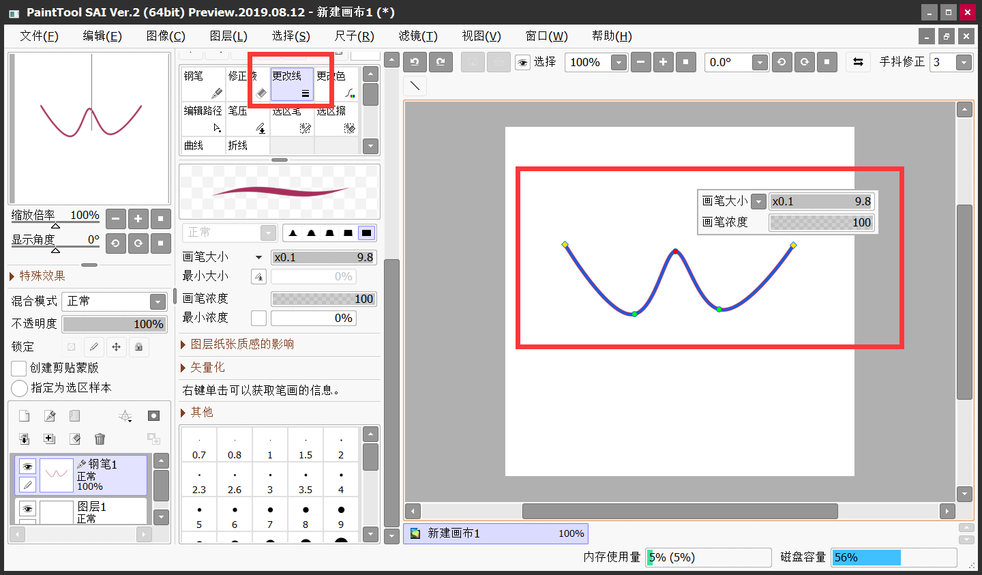The height and width of the screenshot is (575, 982).
Task: Merge the layer down with the arrow icon
Action: [x=24, y=439]
